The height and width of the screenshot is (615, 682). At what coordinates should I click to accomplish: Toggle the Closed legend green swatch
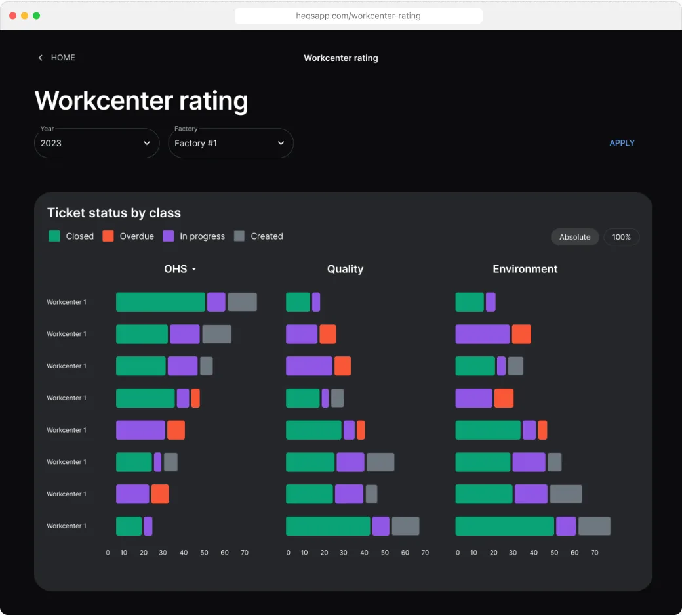(54, 236)
